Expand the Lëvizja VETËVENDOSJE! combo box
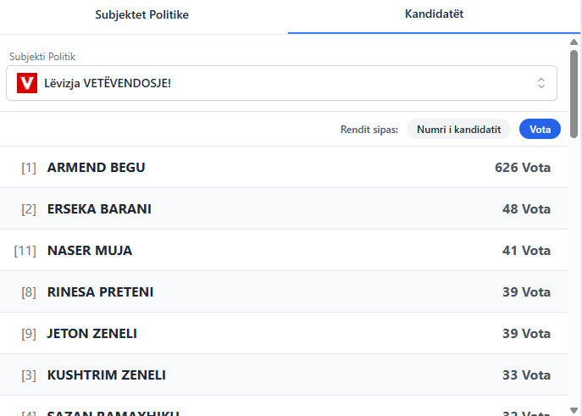Screen dimensions: 582x416 coord(280,83)
